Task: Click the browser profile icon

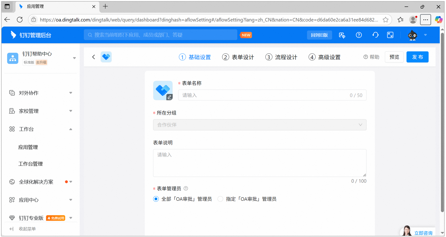Action: (413, 20)
